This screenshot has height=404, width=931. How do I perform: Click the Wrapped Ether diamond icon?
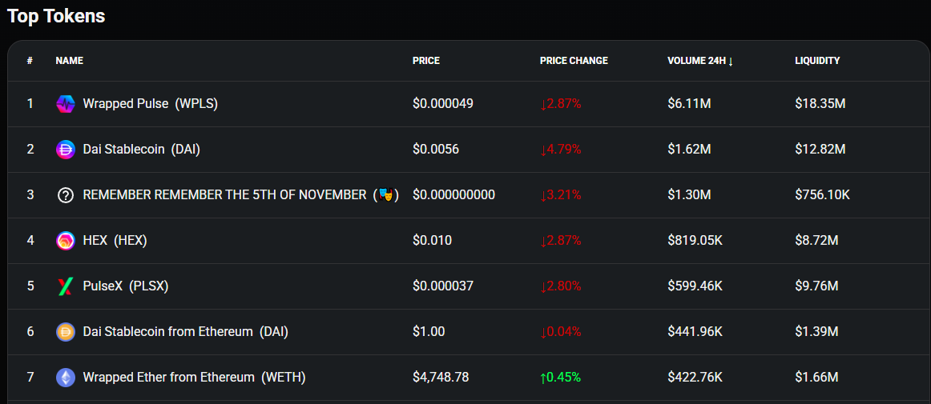tap(66, 378)
